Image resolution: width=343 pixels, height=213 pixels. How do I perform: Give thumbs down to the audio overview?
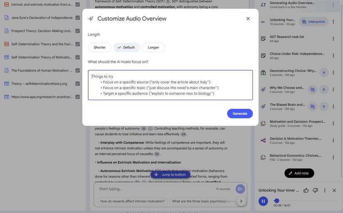point(315,190)
